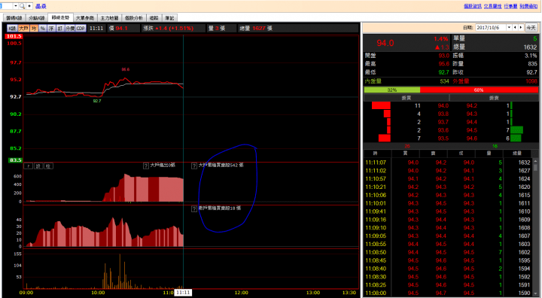Select the 11:08:50 tick row

pos(448,252)
